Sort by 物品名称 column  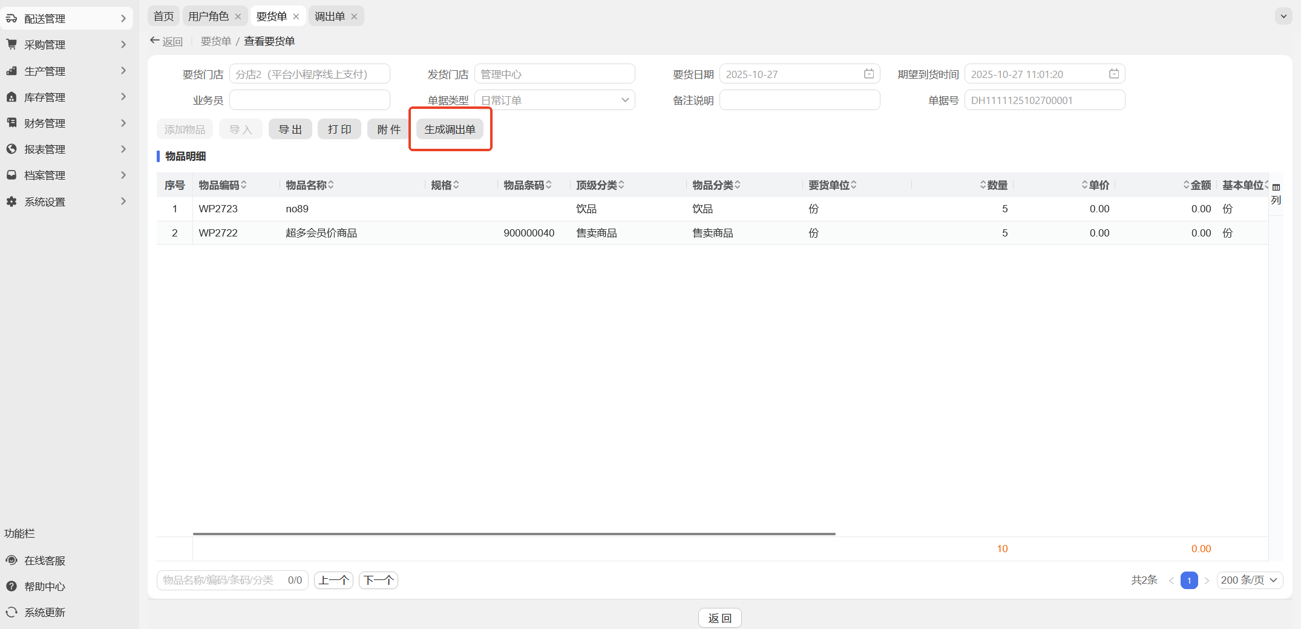(x=331, y=185)
